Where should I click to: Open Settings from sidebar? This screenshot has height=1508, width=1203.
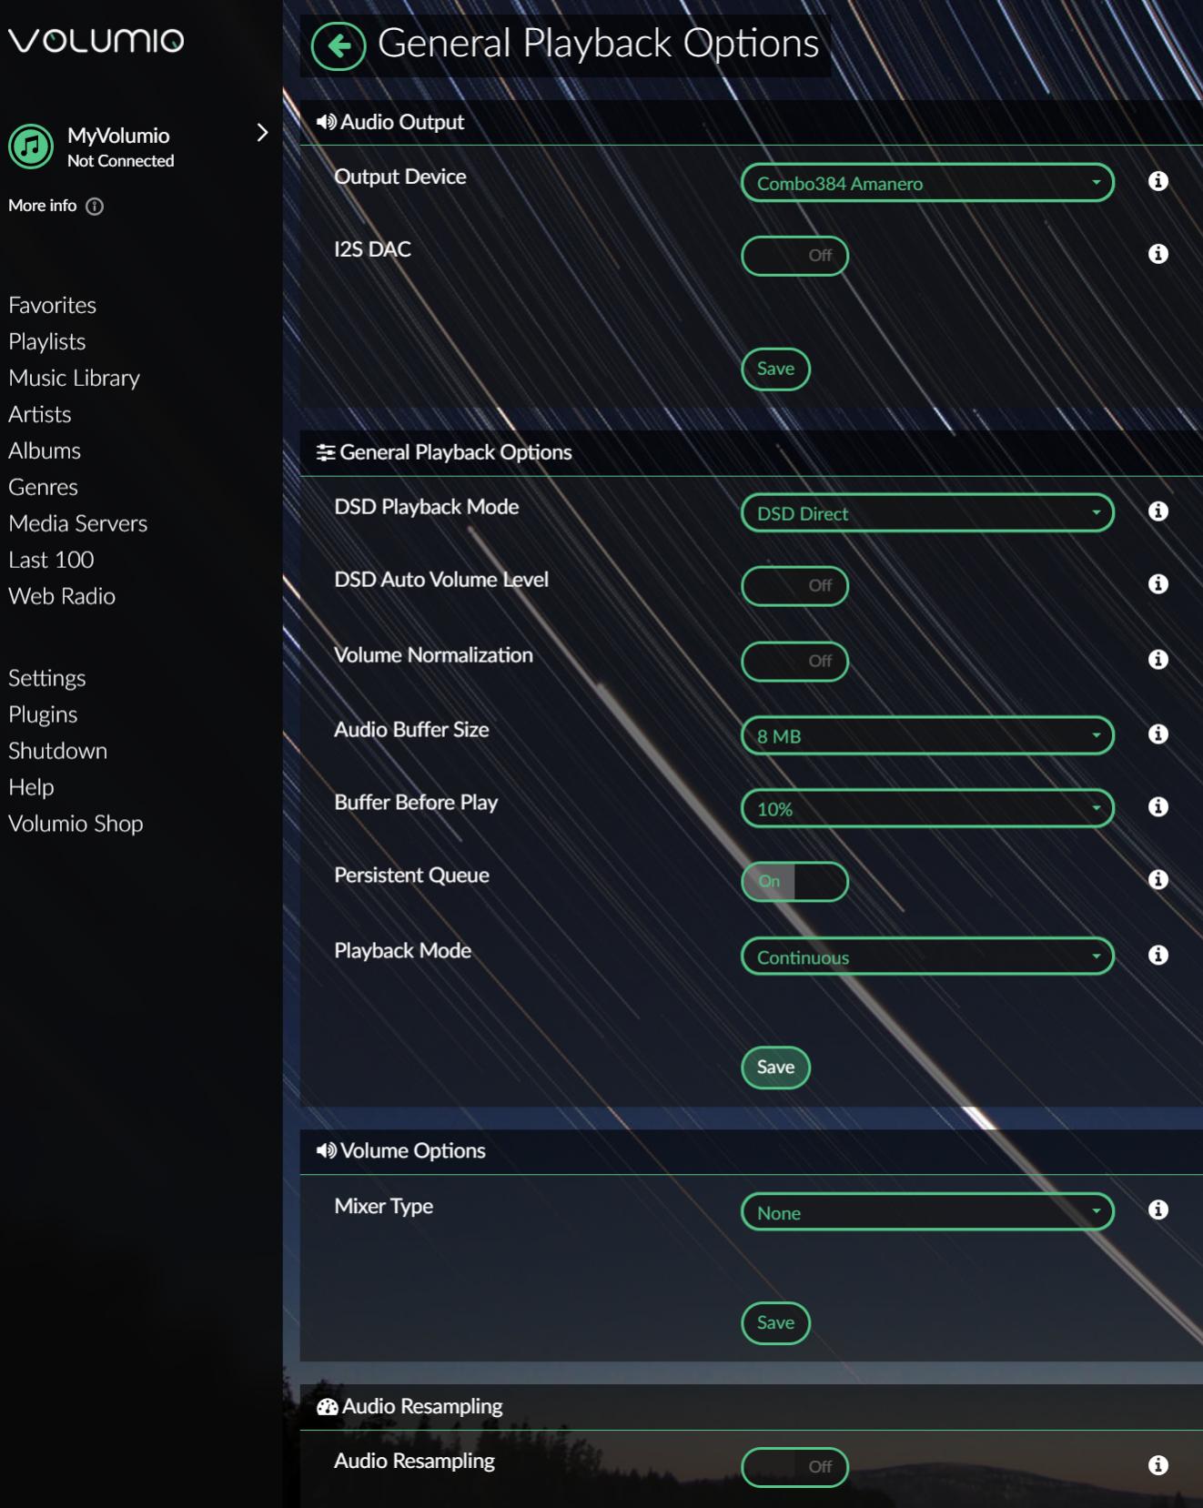[x=47, y=678]
